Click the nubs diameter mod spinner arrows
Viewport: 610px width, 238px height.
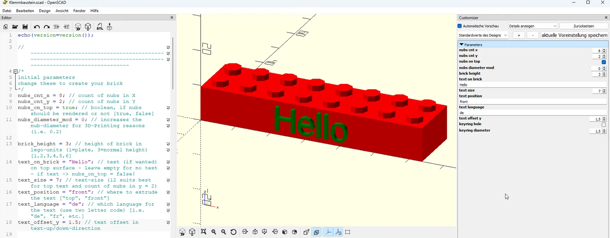(x=604, y=68)
